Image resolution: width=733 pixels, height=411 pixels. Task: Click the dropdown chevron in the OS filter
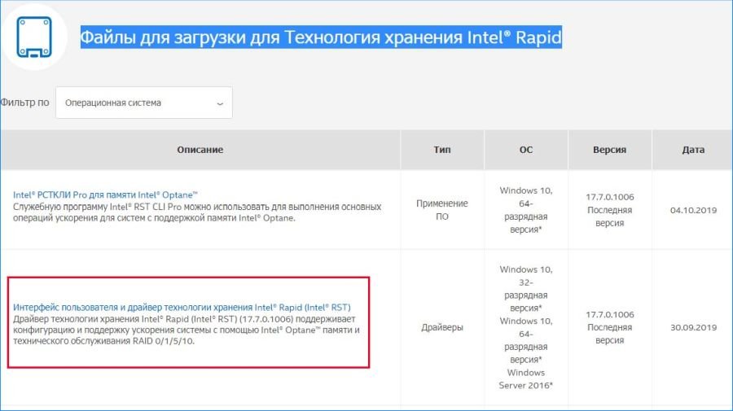tap(220, 103)
